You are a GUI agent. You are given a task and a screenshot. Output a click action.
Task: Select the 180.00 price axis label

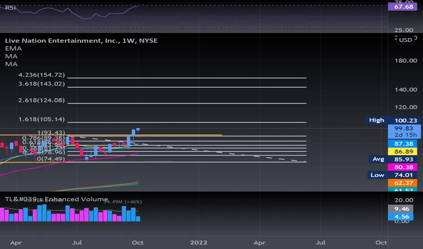[x=406, y=61]
